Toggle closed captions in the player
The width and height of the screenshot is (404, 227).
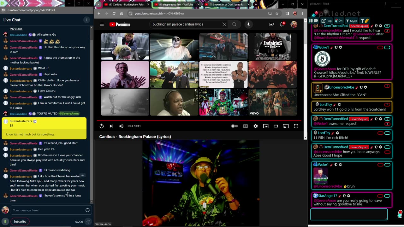pyautogui.click(x=246, y=126)
